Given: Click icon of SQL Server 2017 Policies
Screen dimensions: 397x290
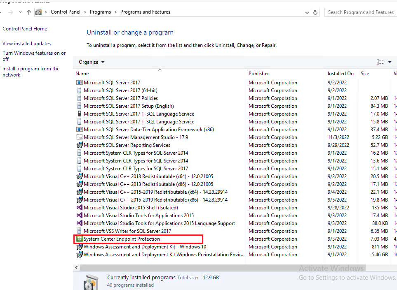Looking at the screenshot, I should tap(79, 98).
